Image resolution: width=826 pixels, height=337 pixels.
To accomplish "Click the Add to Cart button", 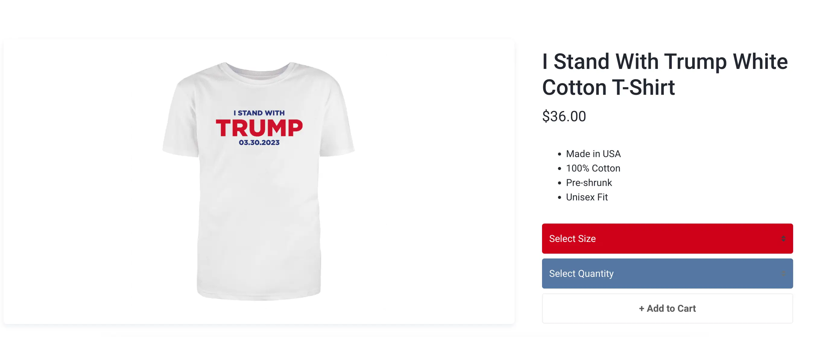I will pyautogui.click(x=667, y=308).
